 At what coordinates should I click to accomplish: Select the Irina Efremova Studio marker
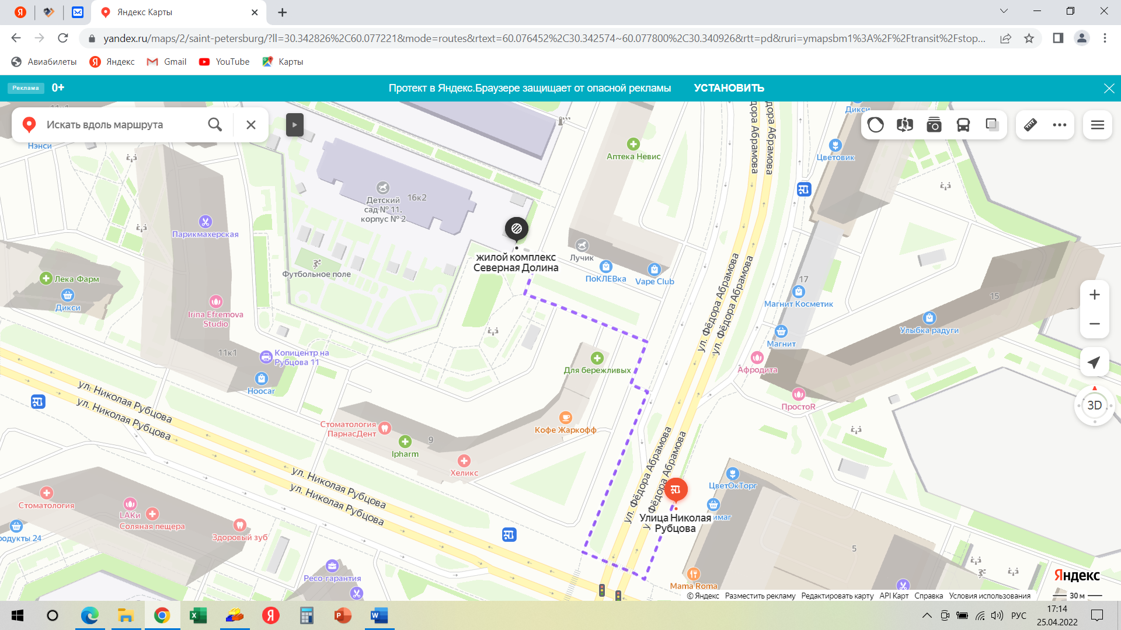pyautogui.click(x=216, y=302)
